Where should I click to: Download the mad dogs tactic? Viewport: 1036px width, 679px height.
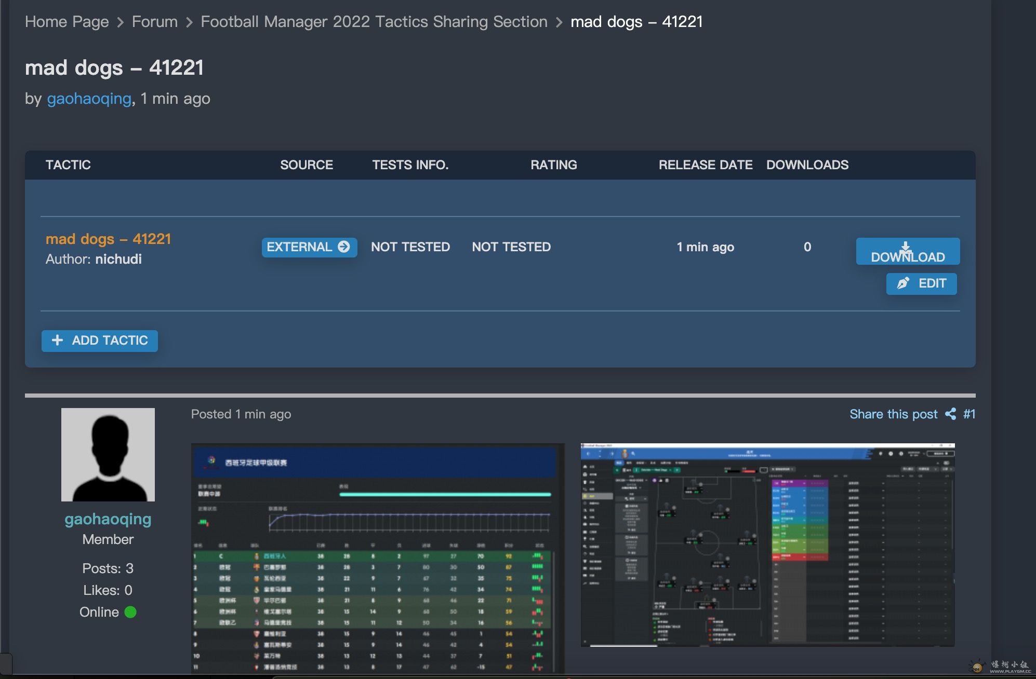click(908, 251)
